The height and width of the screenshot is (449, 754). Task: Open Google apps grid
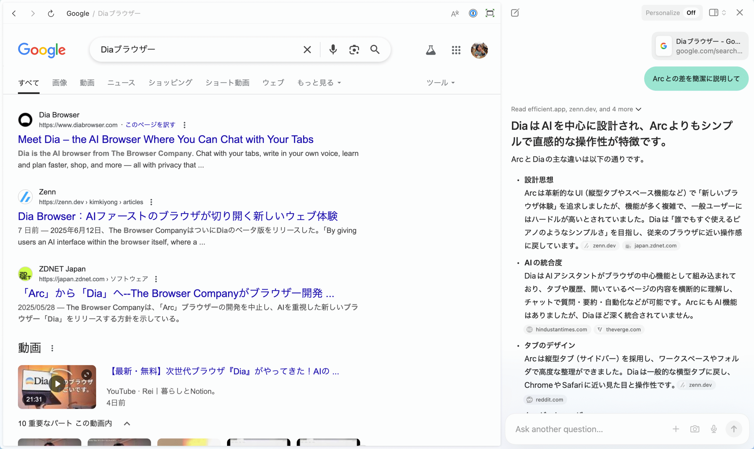(456, 50)
